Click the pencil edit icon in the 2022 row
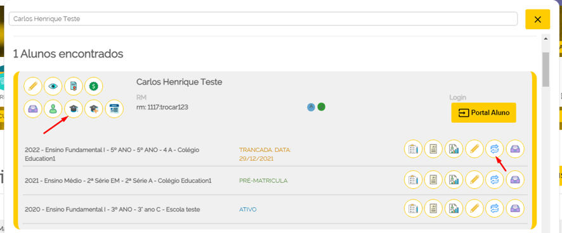 474,149
